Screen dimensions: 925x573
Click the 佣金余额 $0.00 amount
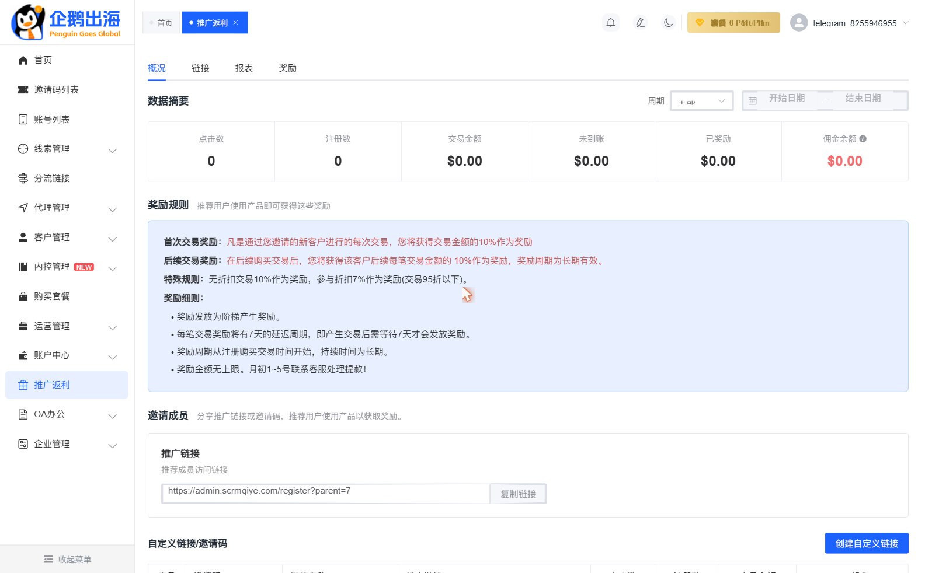click(x=844, y=161)
